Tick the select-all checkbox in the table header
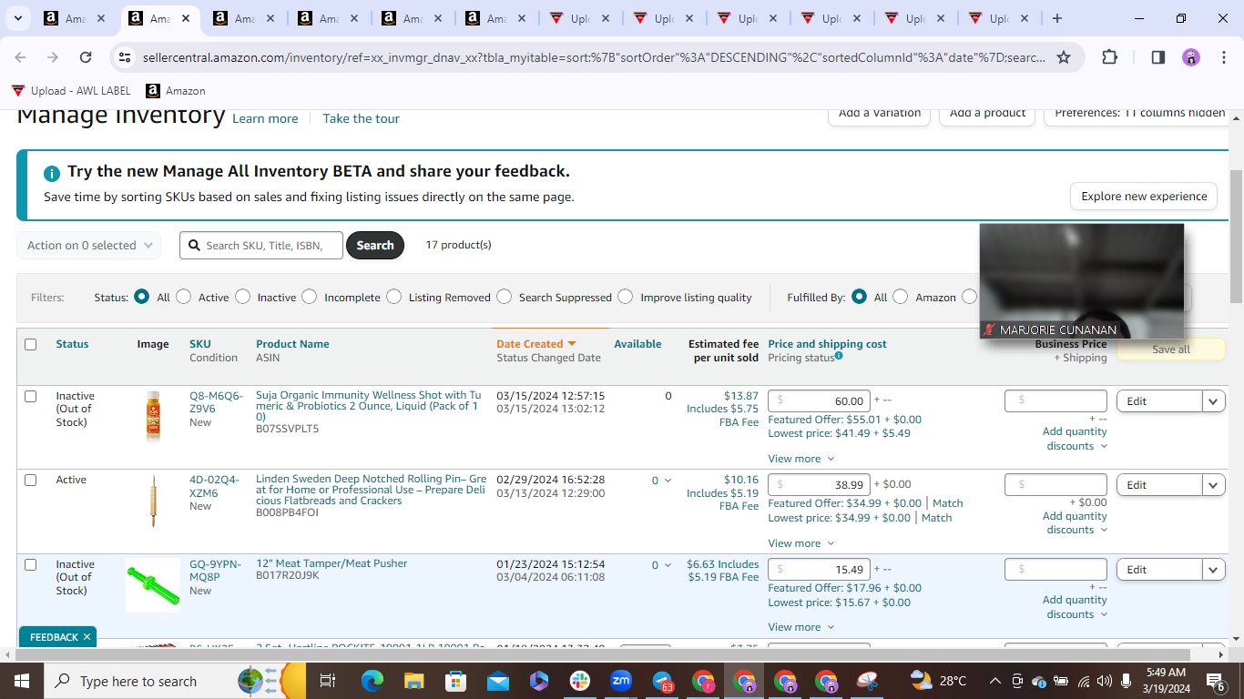1244x699 pixels. 31,344
